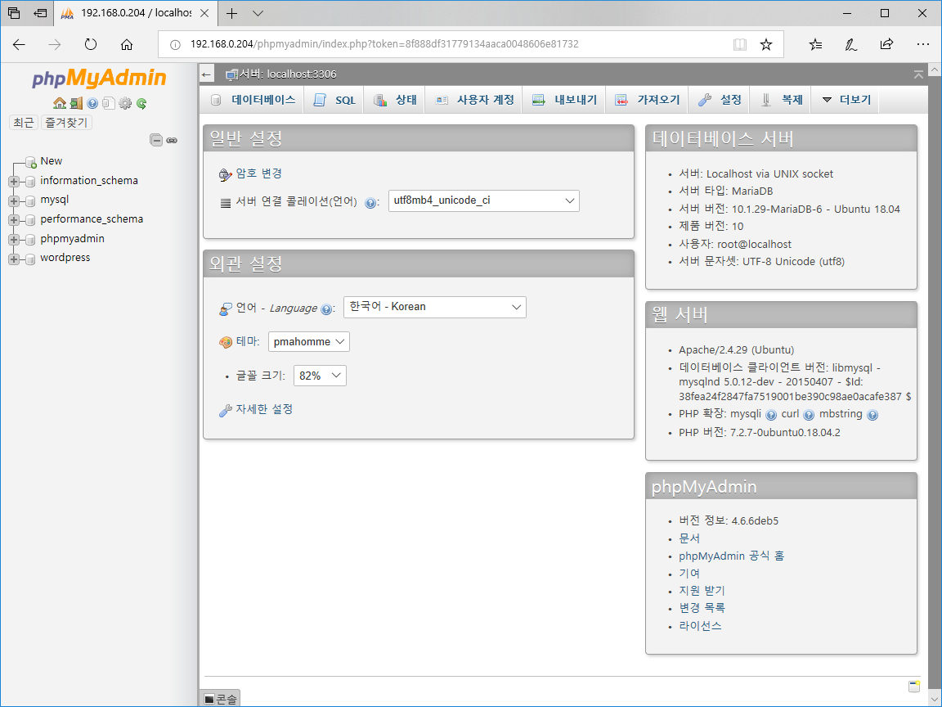Expand the performance_schema database node
The width and height of the screenshot is (942, 707).
(x=14, y=219)
